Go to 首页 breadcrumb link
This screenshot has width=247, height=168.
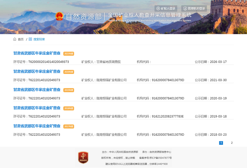21,39
